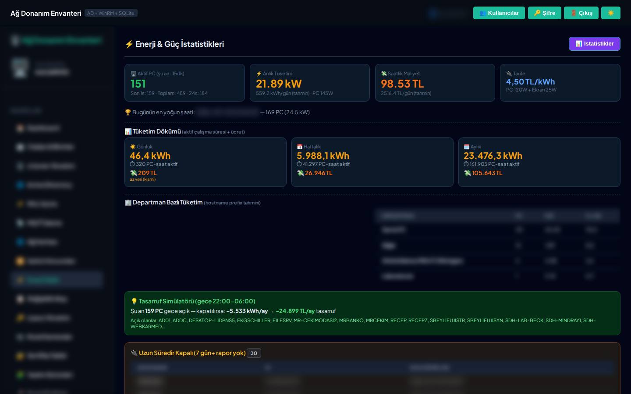631x394 pixels.
Task: Click the calendar icon beside Haftalık
Action: [x=300, y=147]
